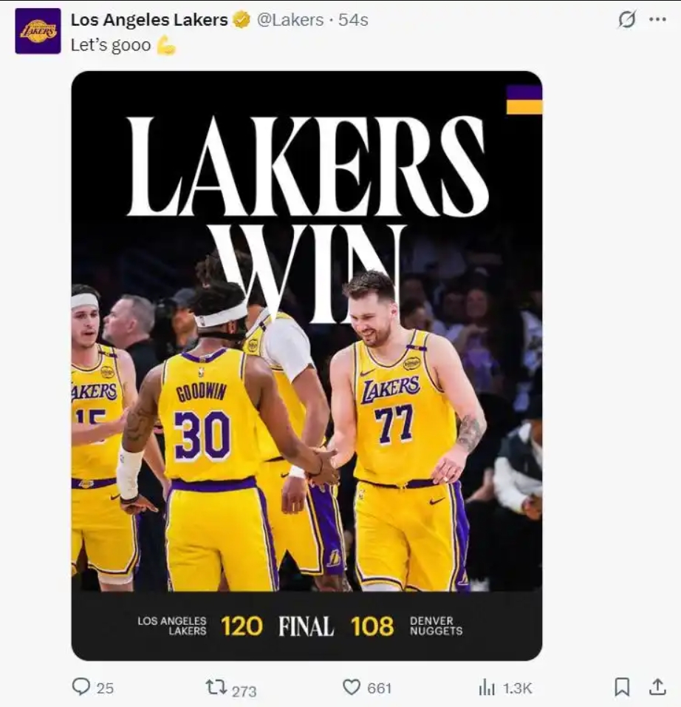681x707 pixels.
Task: Open view analytics bar chart icon
Action: pos(487,688)
